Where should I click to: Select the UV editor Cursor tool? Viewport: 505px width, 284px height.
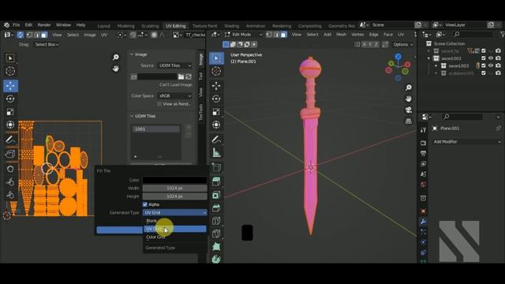pos(10,71)
